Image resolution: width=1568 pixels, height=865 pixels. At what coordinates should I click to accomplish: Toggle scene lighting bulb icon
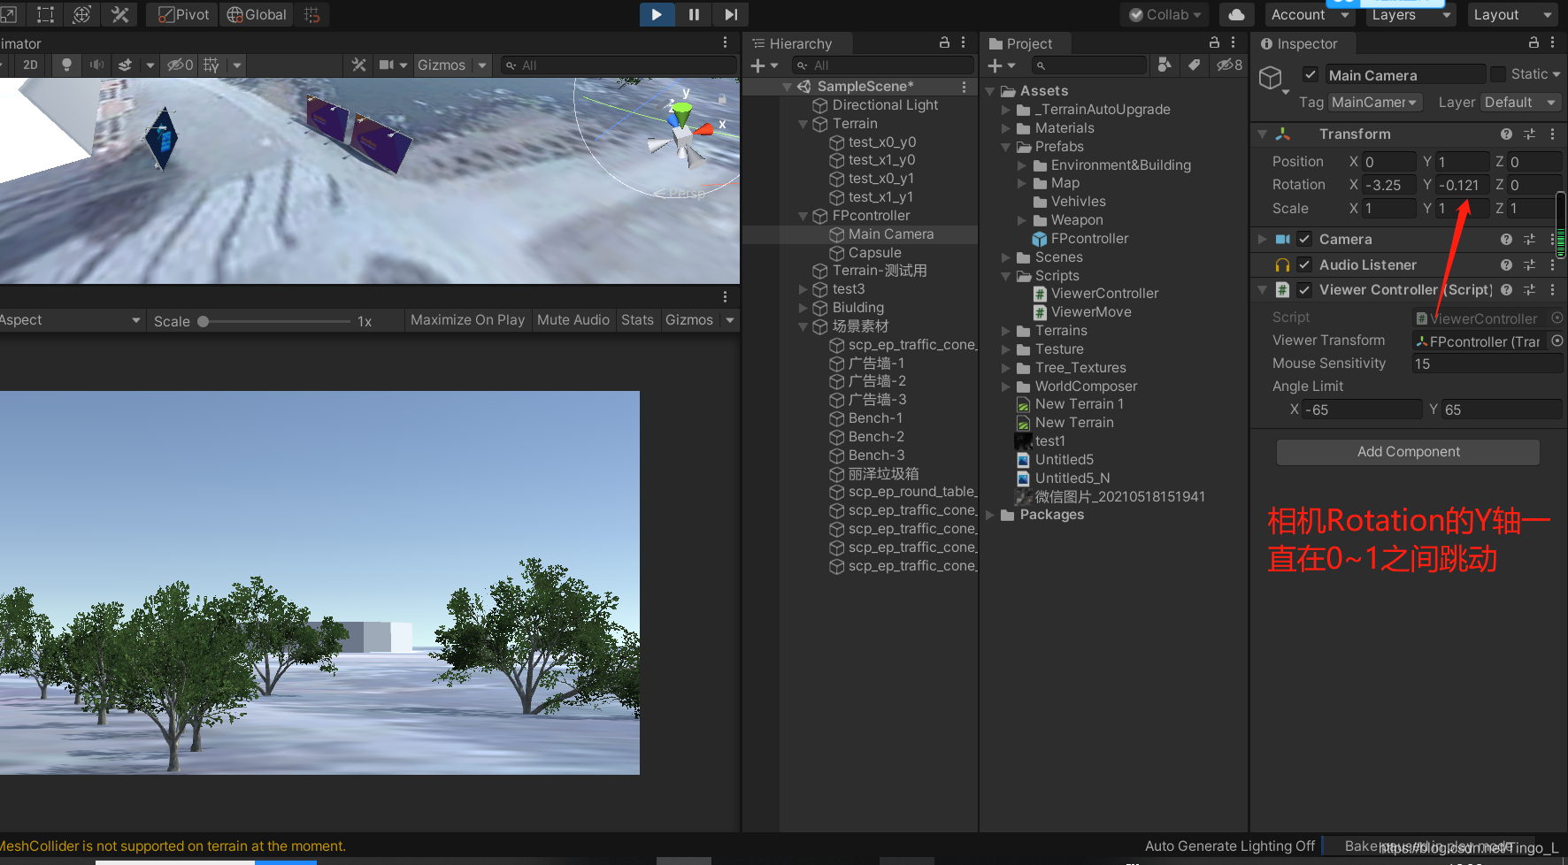click(x=66, y=65)
